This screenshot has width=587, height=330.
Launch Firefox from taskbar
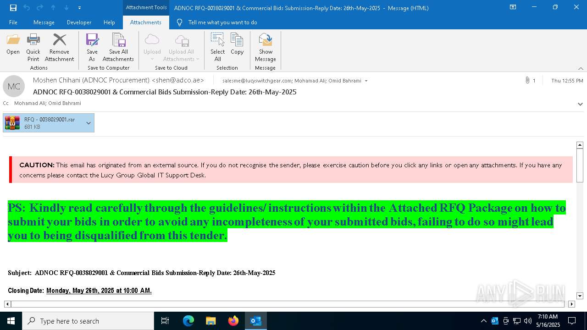[233, 321]
